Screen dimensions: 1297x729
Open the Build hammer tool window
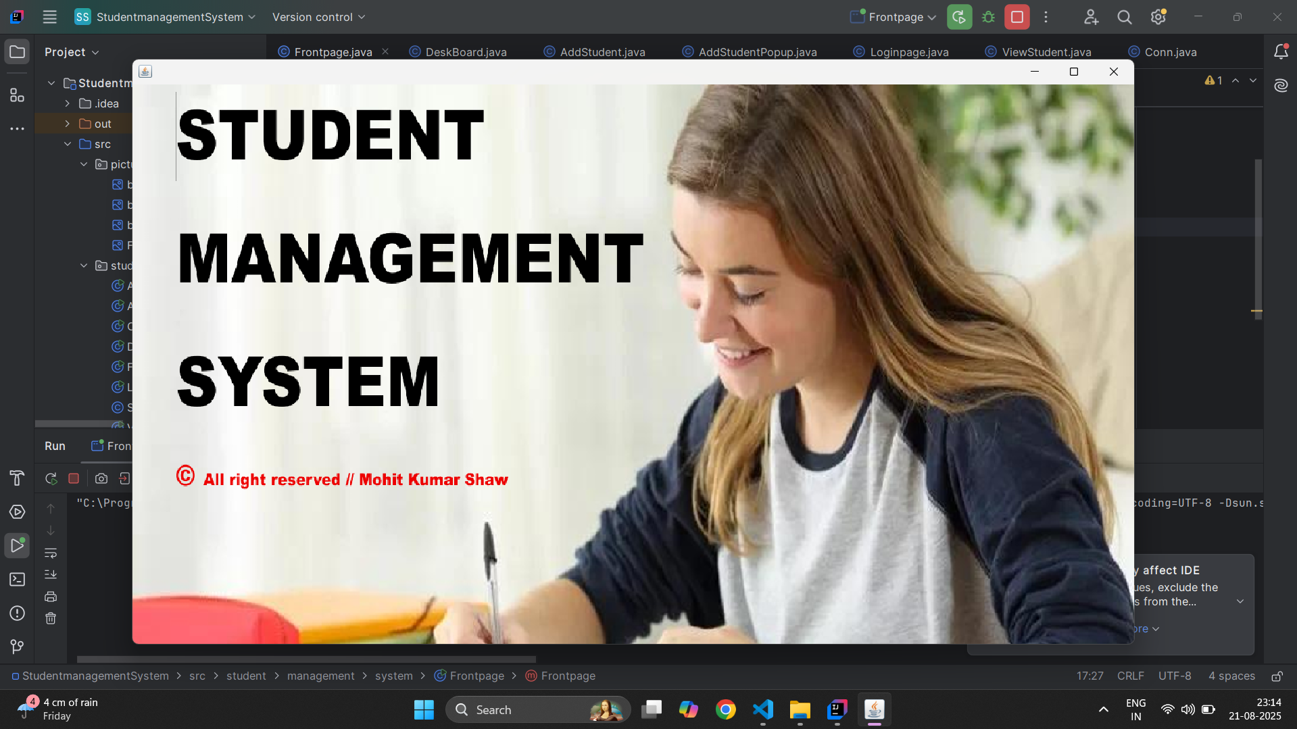[17, 478]
